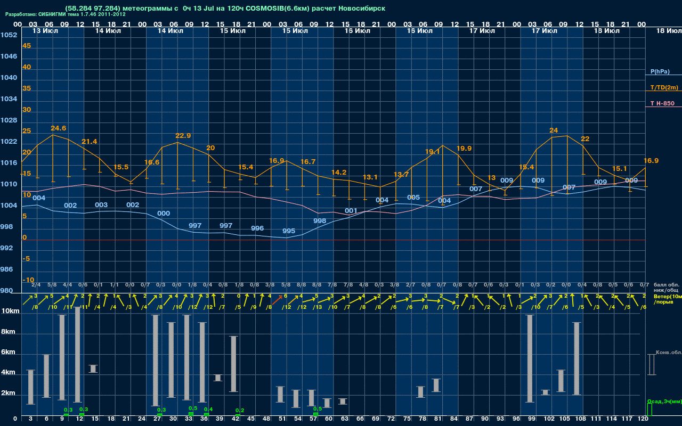Click the 19.1 temperature label
The image size is (682, 426).
[433, 152]
